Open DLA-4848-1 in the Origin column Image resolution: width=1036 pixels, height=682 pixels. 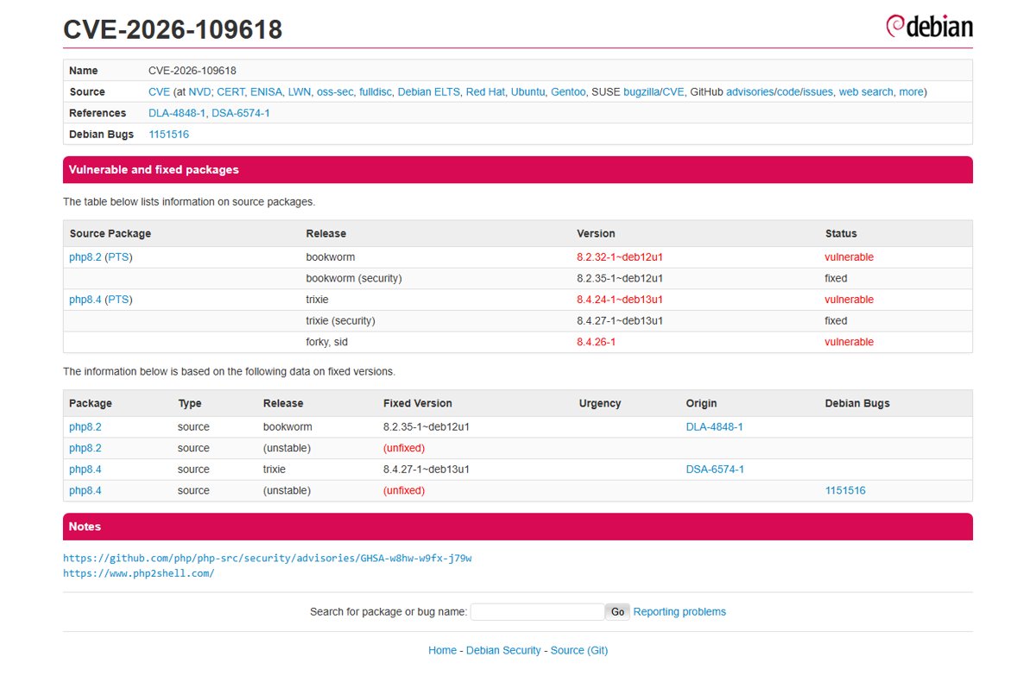click(715, 426)
